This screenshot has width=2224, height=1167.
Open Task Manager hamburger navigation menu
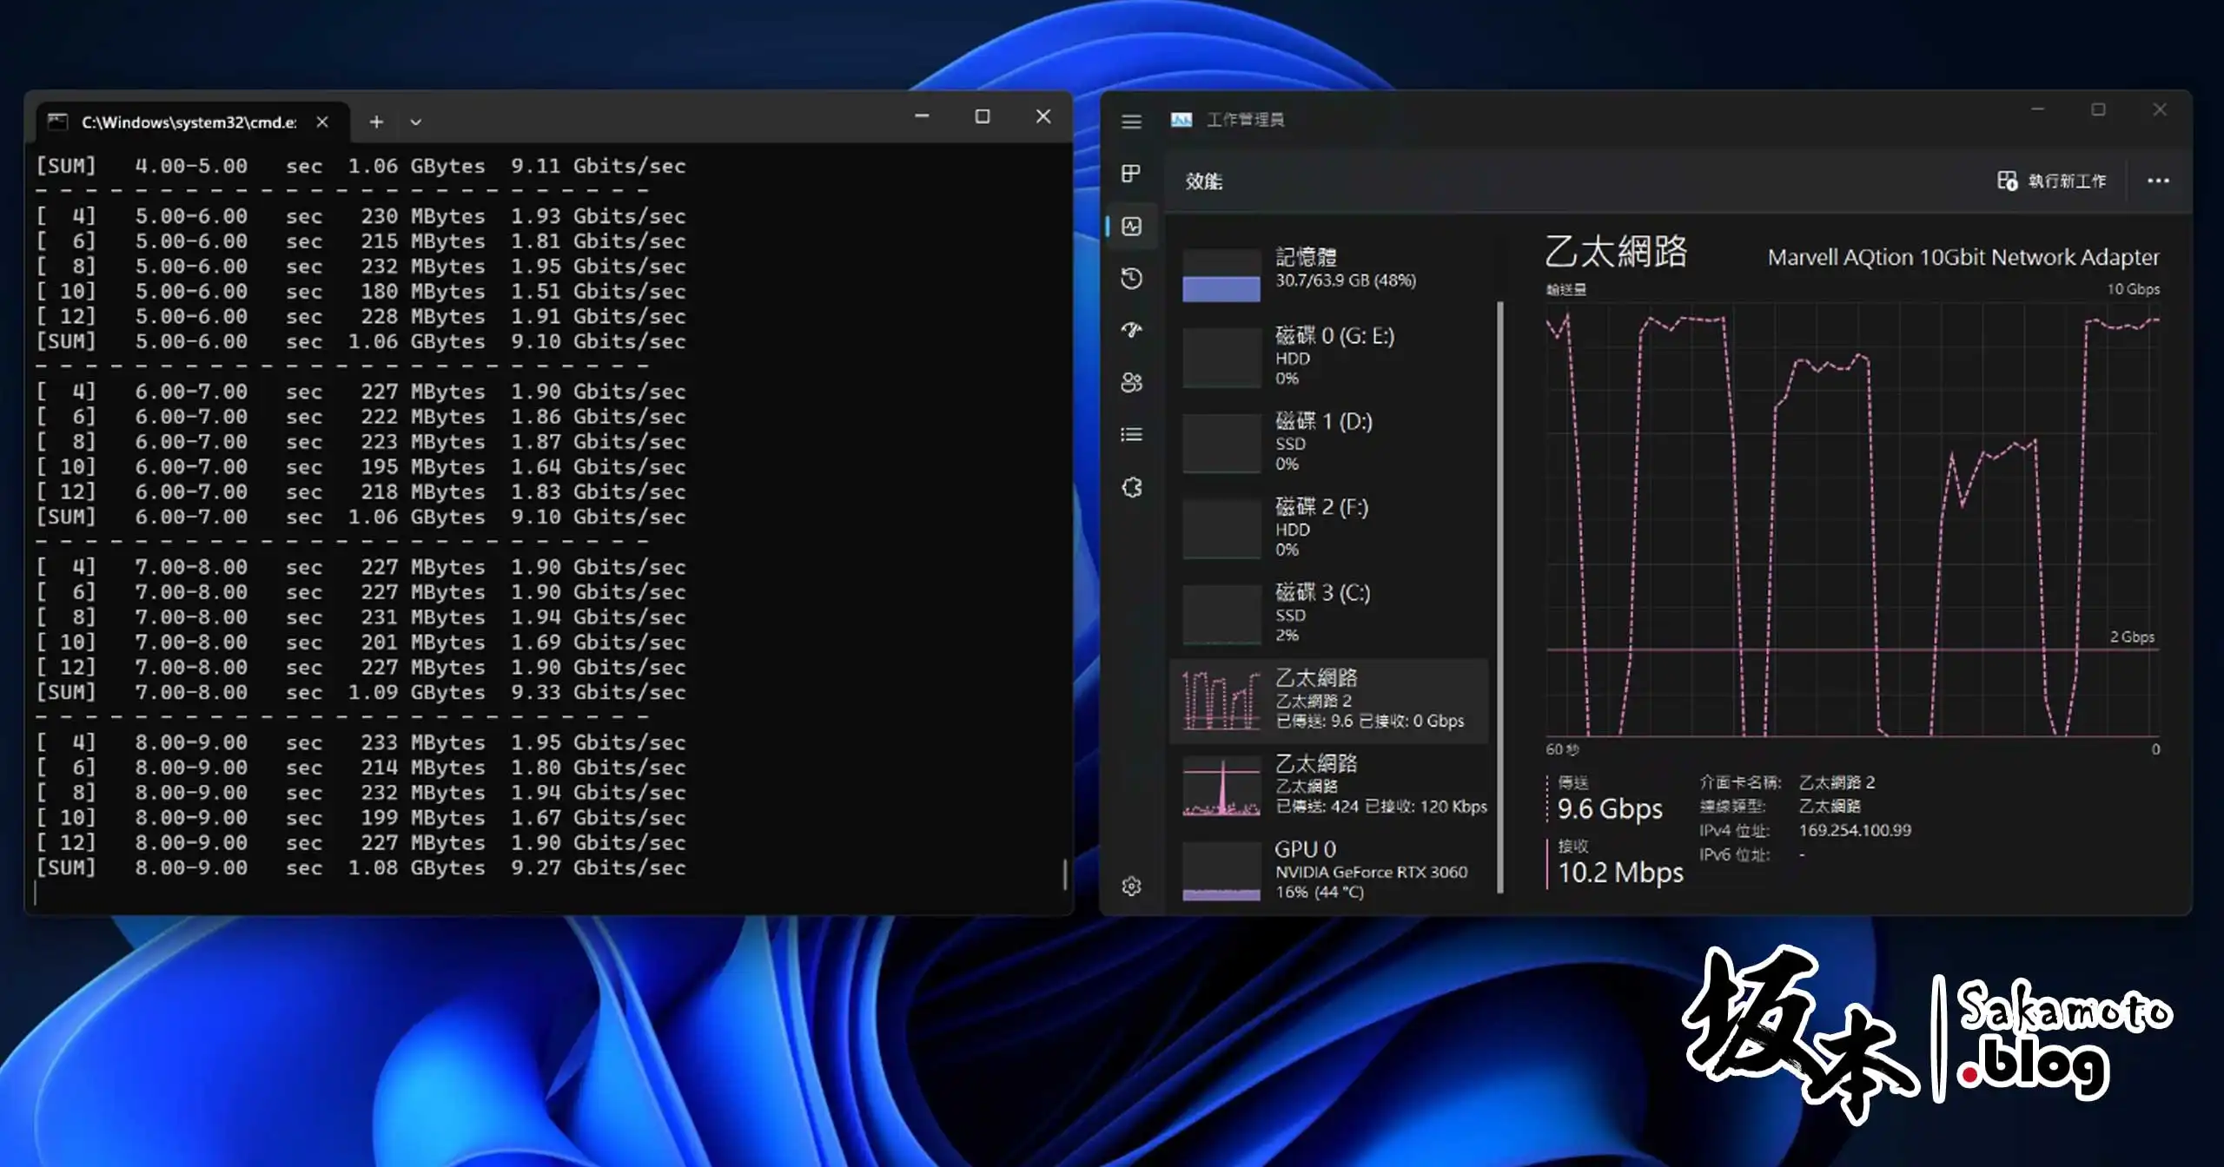click(x=1131, y=122)
